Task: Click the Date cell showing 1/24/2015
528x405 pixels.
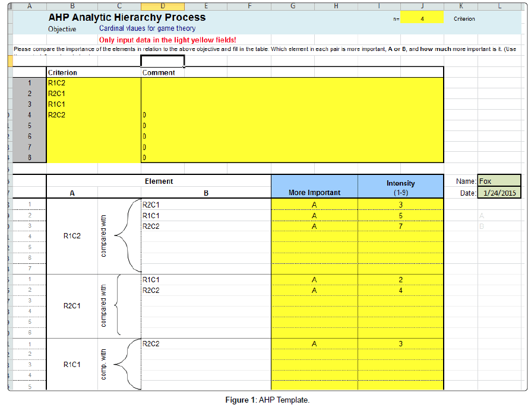Action: 499,193
